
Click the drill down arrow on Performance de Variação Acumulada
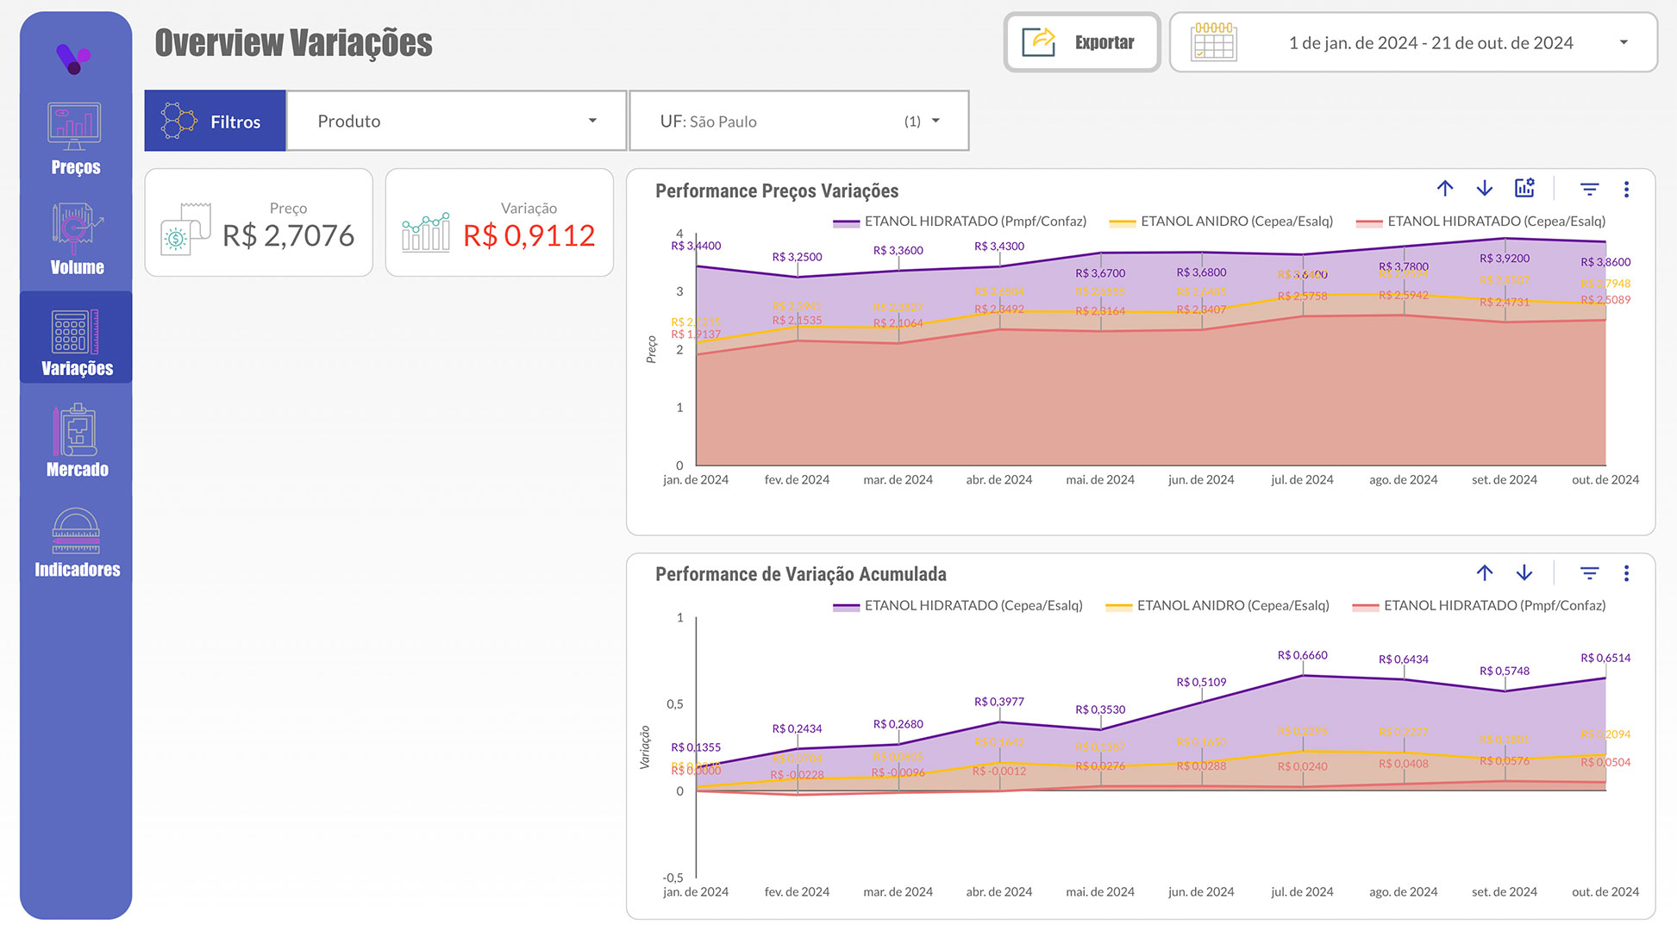[1524, 572]
